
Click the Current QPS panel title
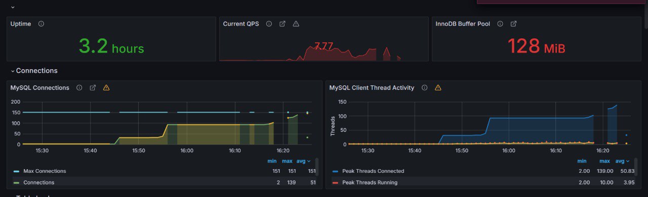click(241, 24)
